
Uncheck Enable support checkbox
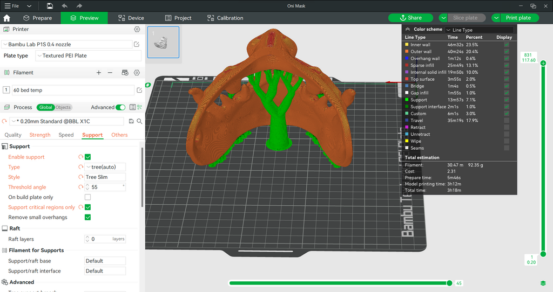click(88, 157)
